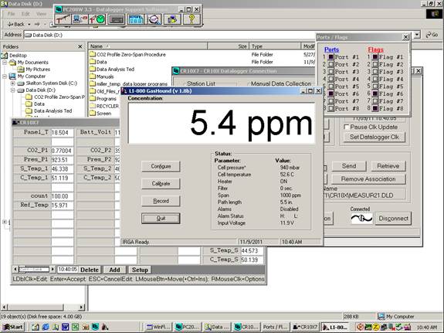This screenshot has height=333, width=444.
Task: Open the storage module icon in PC208W toolbar
Action: (172, 19)
